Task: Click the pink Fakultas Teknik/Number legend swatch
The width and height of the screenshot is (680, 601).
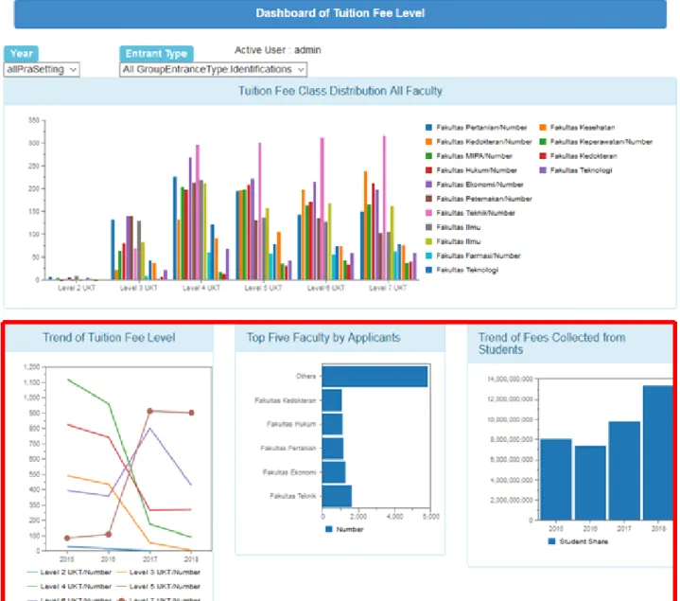Action: point(429,213)
